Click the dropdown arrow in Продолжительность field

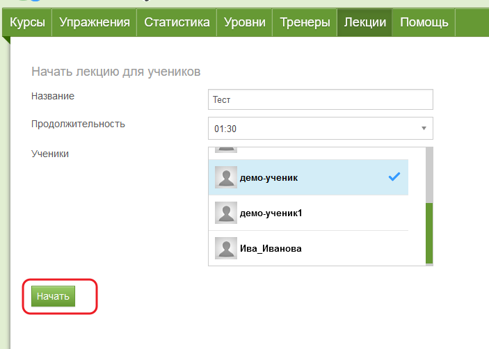coord(424,129)
